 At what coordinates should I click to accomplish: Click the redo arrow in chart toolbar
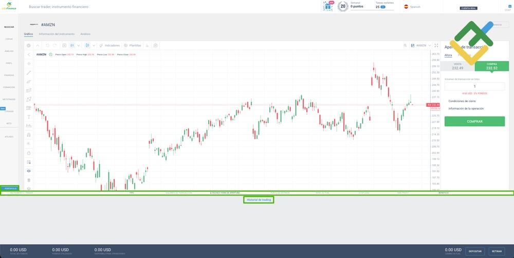pyautogui.click(x=55, y=46)
